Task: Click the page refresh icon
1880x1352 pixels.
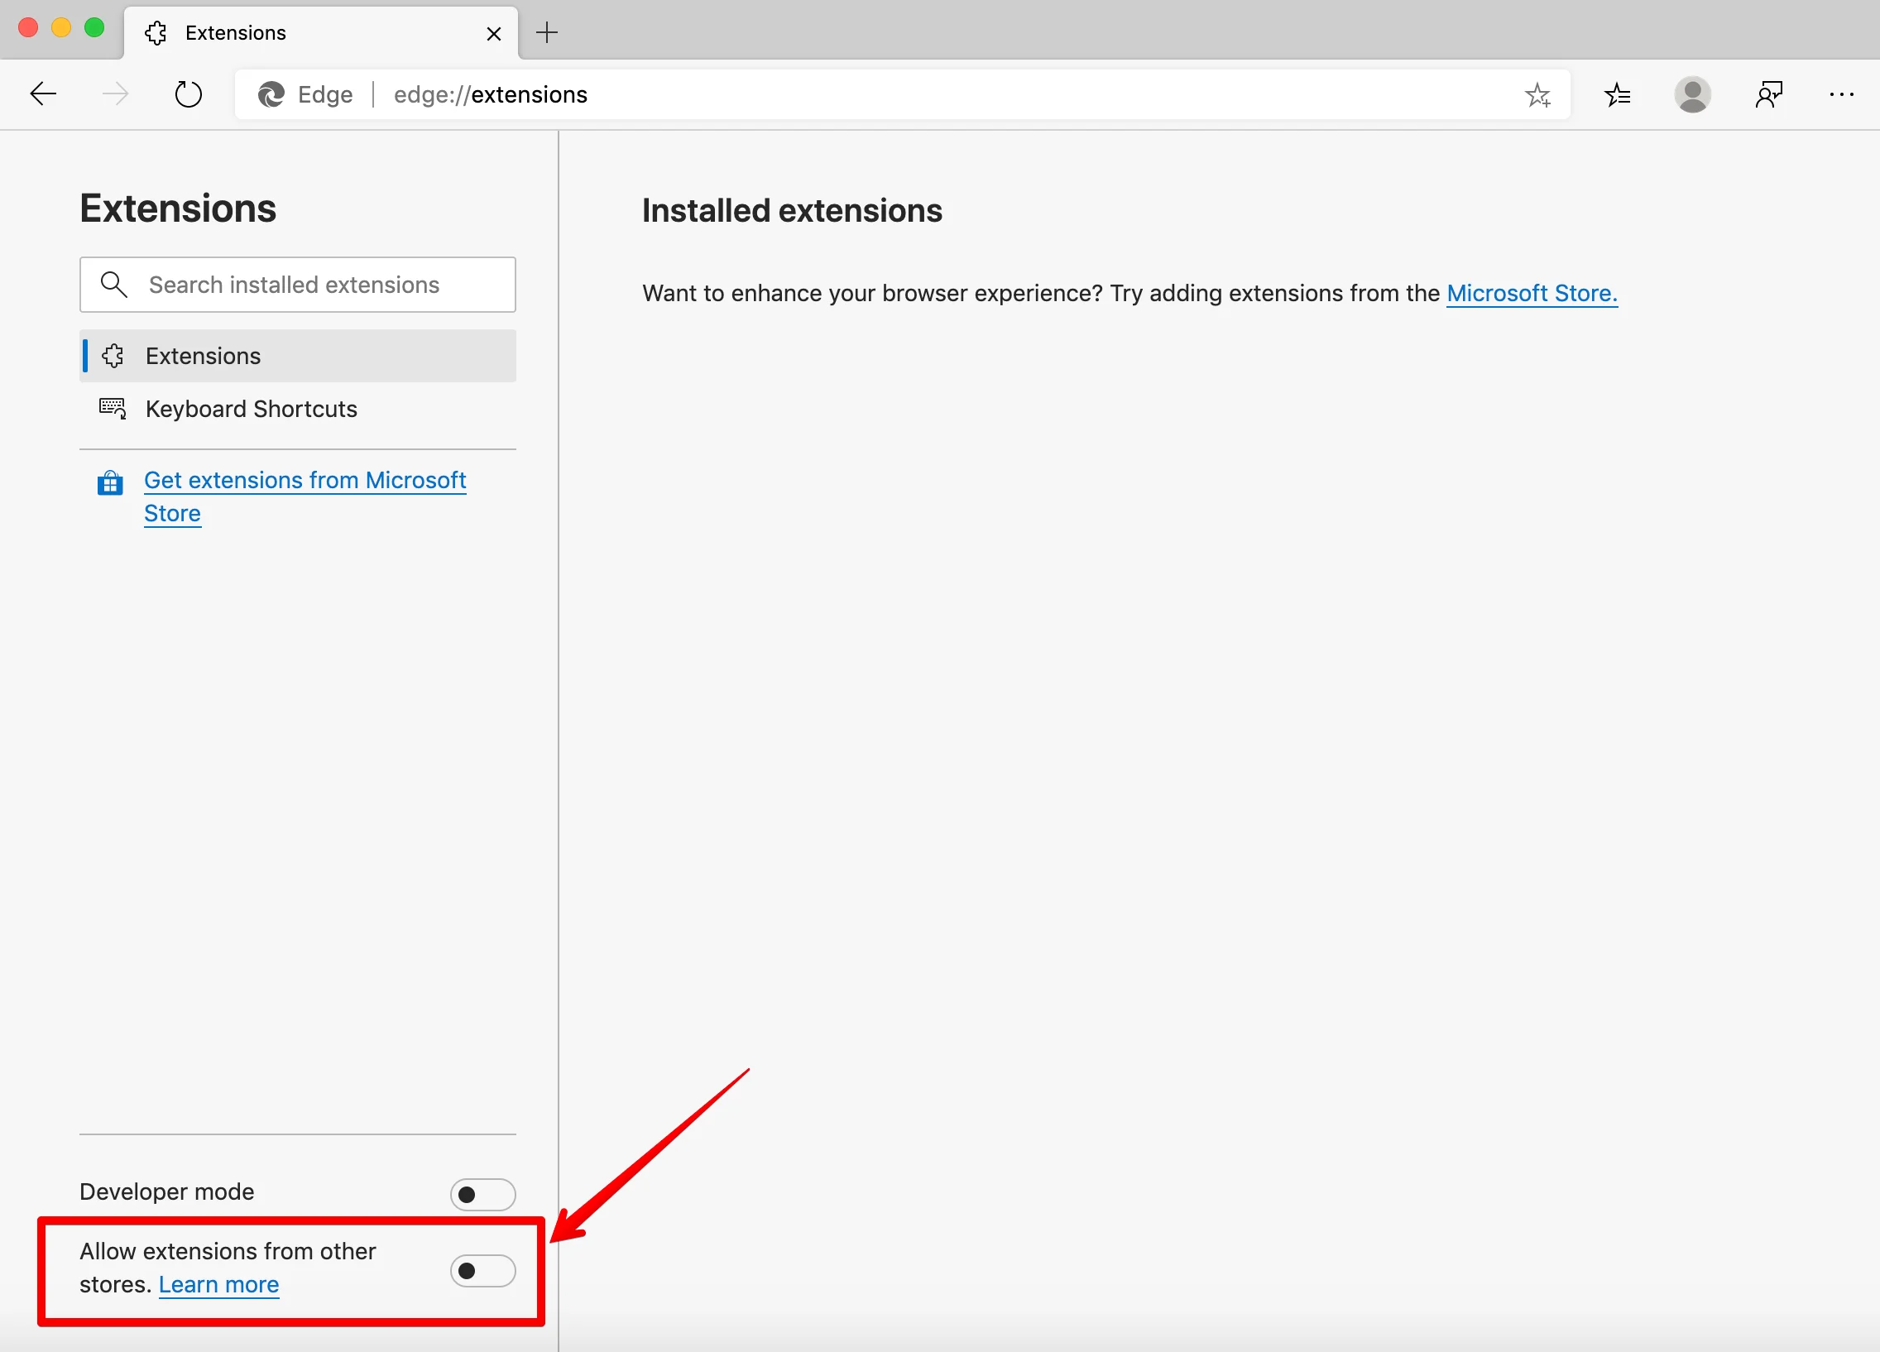Action: 187,95
